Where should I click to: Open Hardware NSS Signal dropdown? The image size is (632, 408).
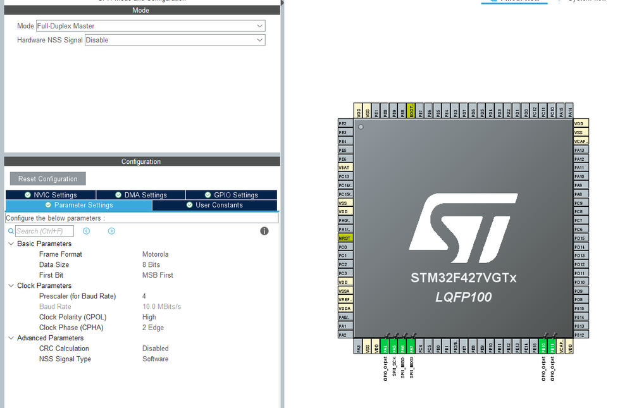click(175, 40)
